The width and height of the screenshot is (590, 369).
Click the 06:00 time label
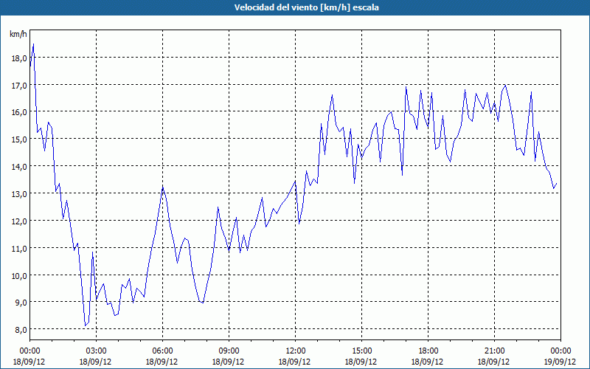click(x=162, y=351)
